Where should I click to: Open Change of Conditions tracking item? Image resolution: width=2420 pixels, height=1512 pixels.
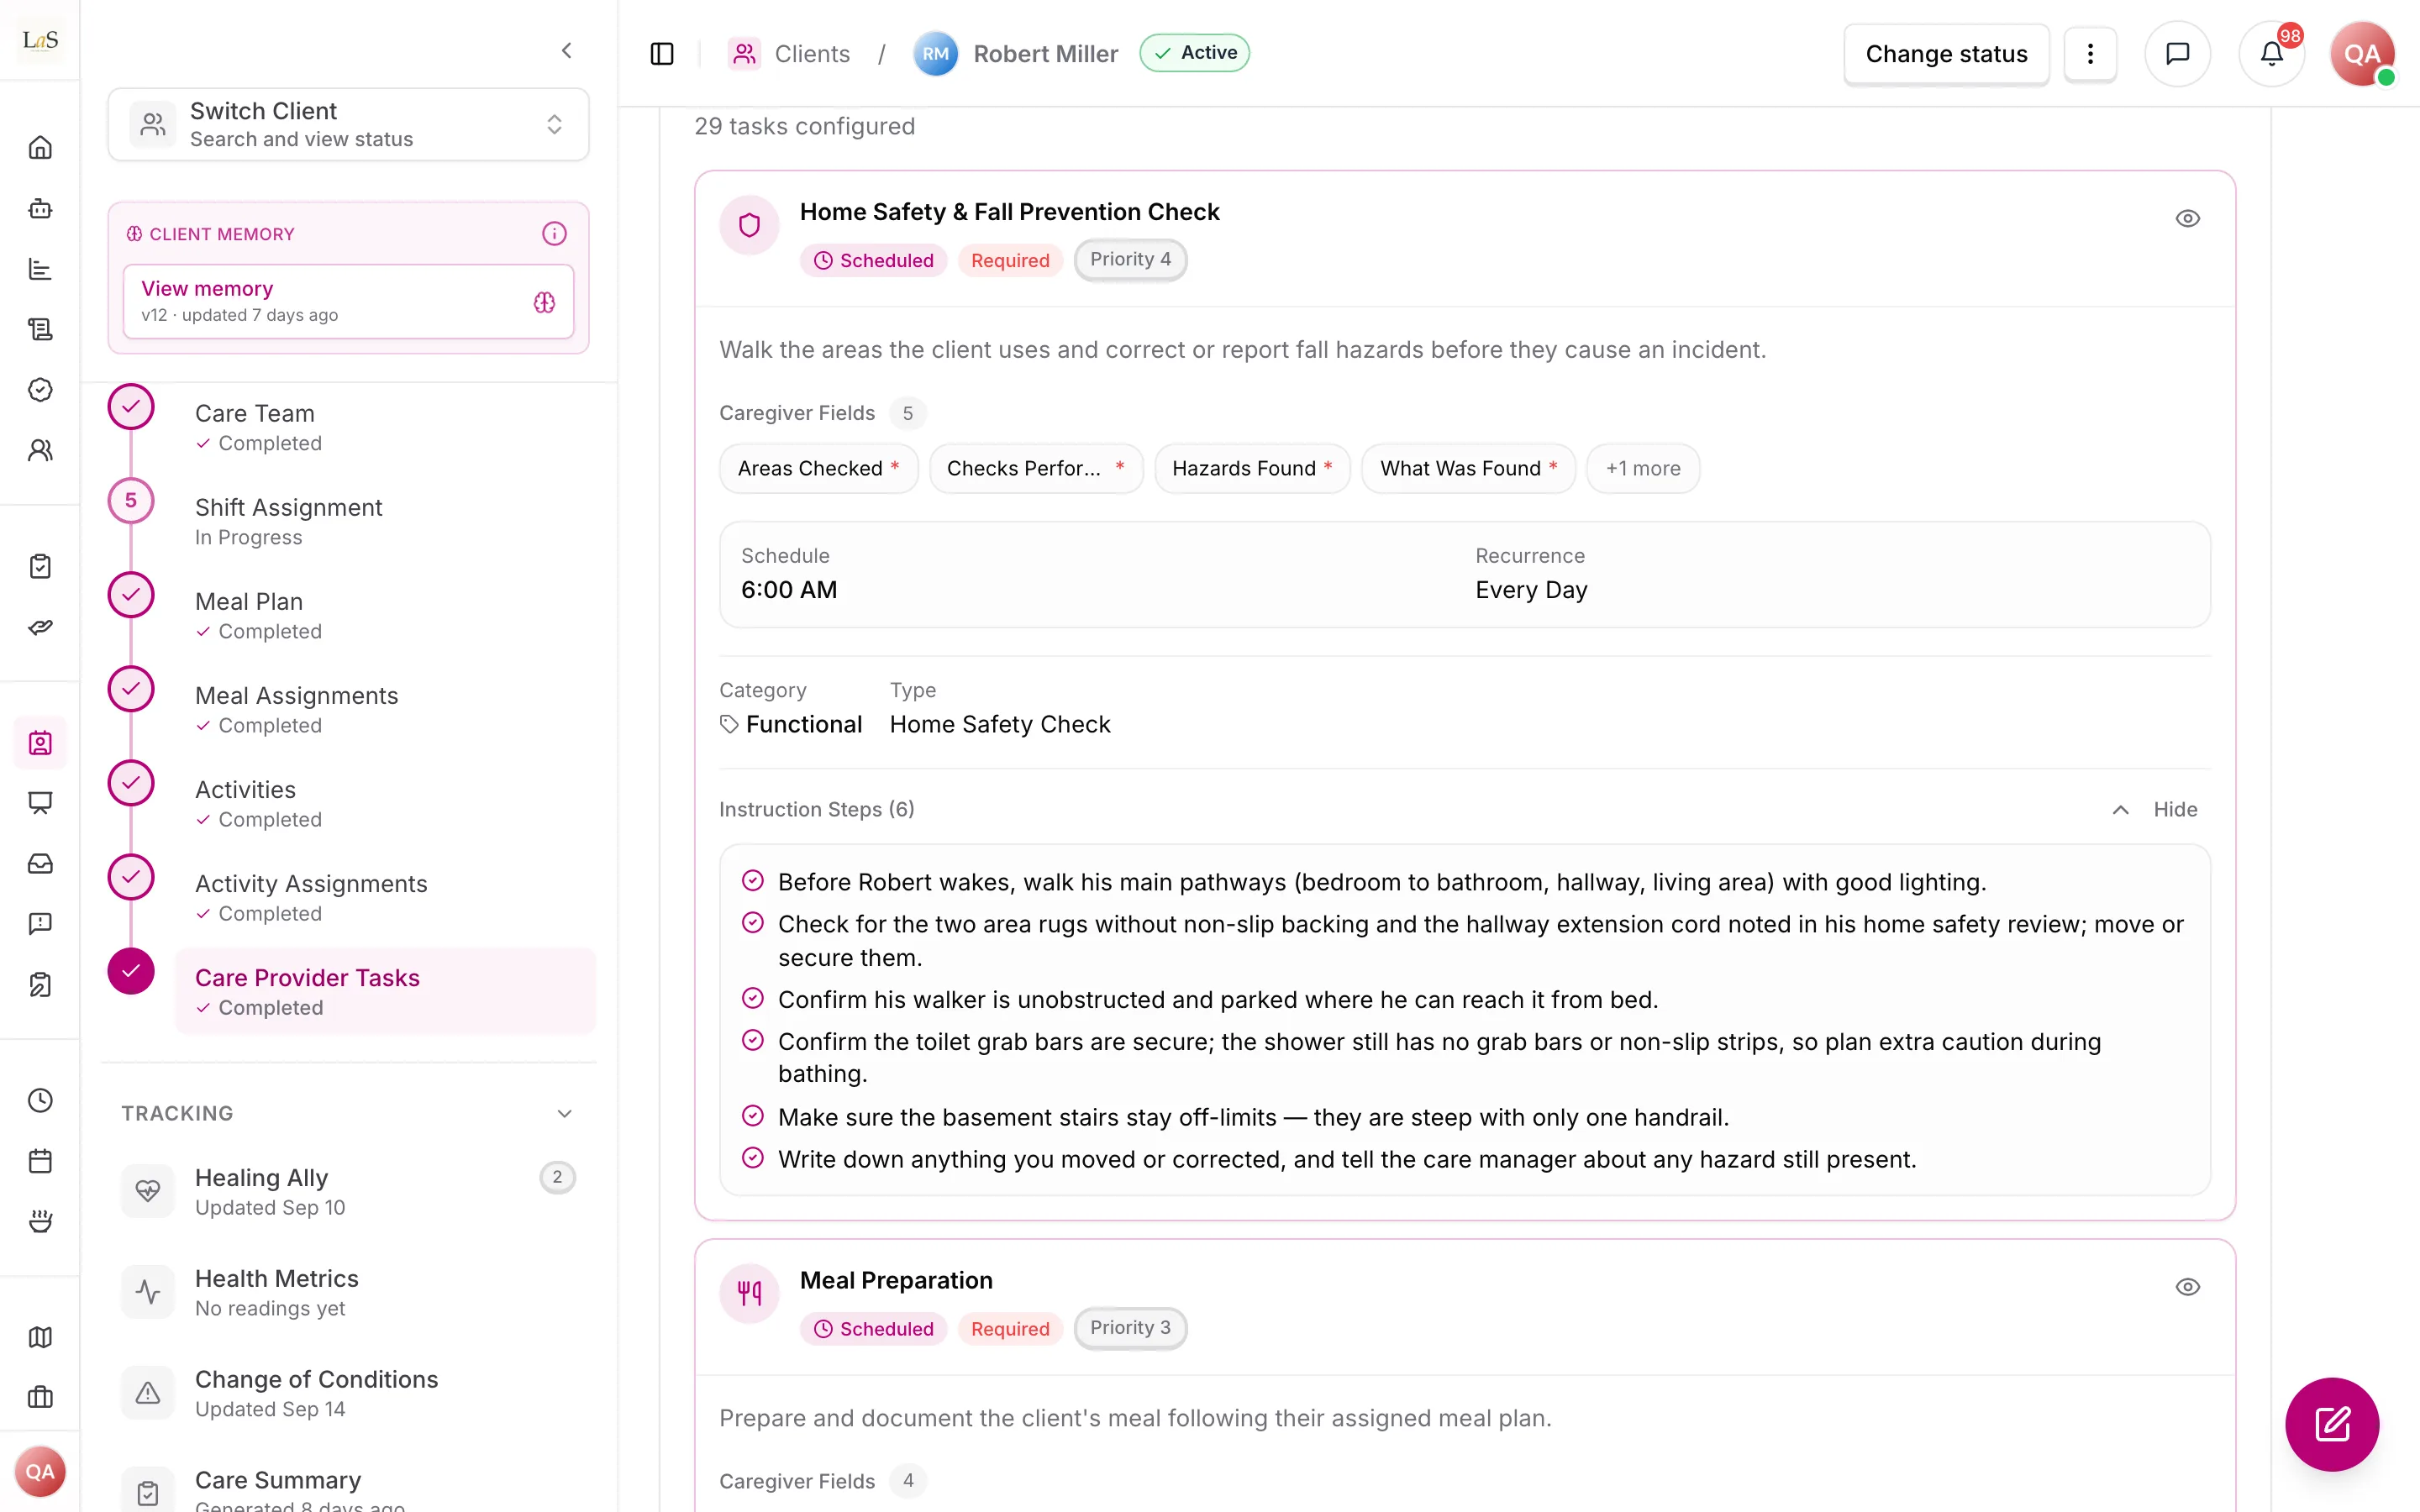pos(348,1393)
